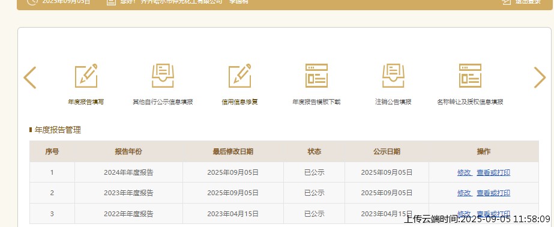Select the 已公示 status in the 2023 report row
554x227 pixels.
(x=314, y=193)
